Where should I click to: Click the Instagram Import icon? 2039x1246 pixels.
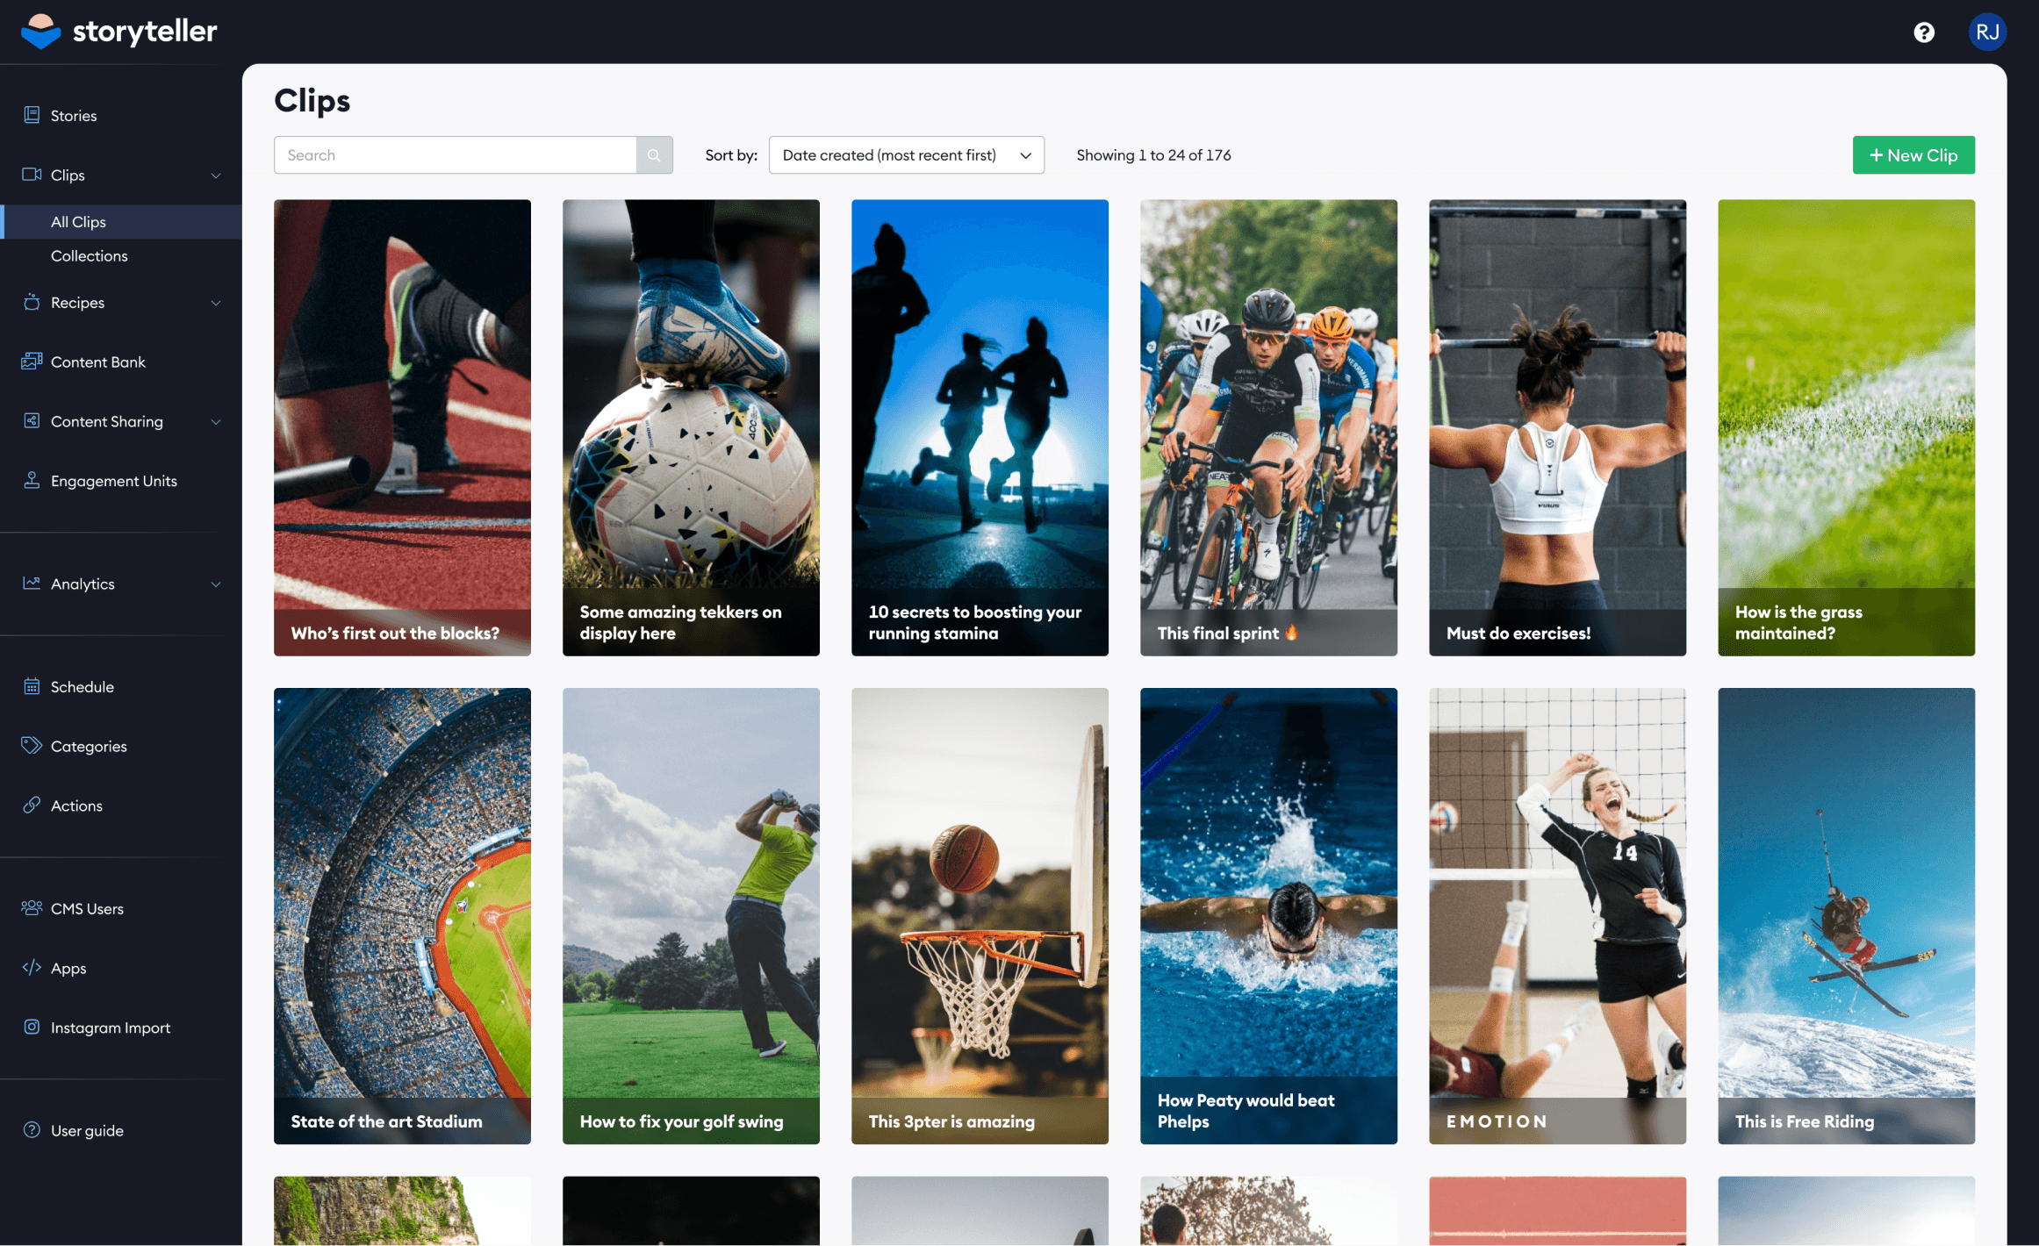(x=32, y=1027)
